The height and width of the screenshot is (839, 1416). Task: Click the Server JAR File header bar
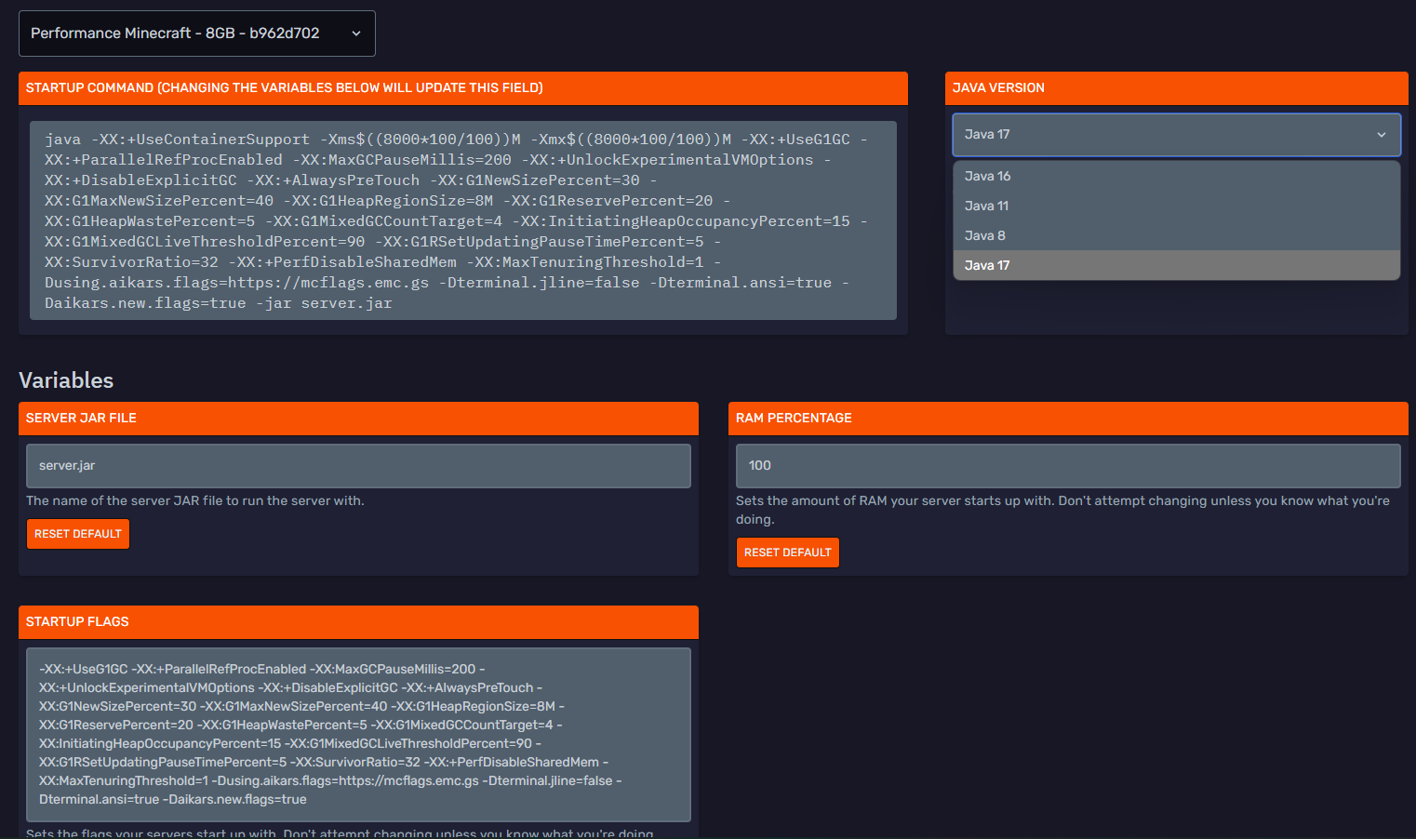coord(358,419)
